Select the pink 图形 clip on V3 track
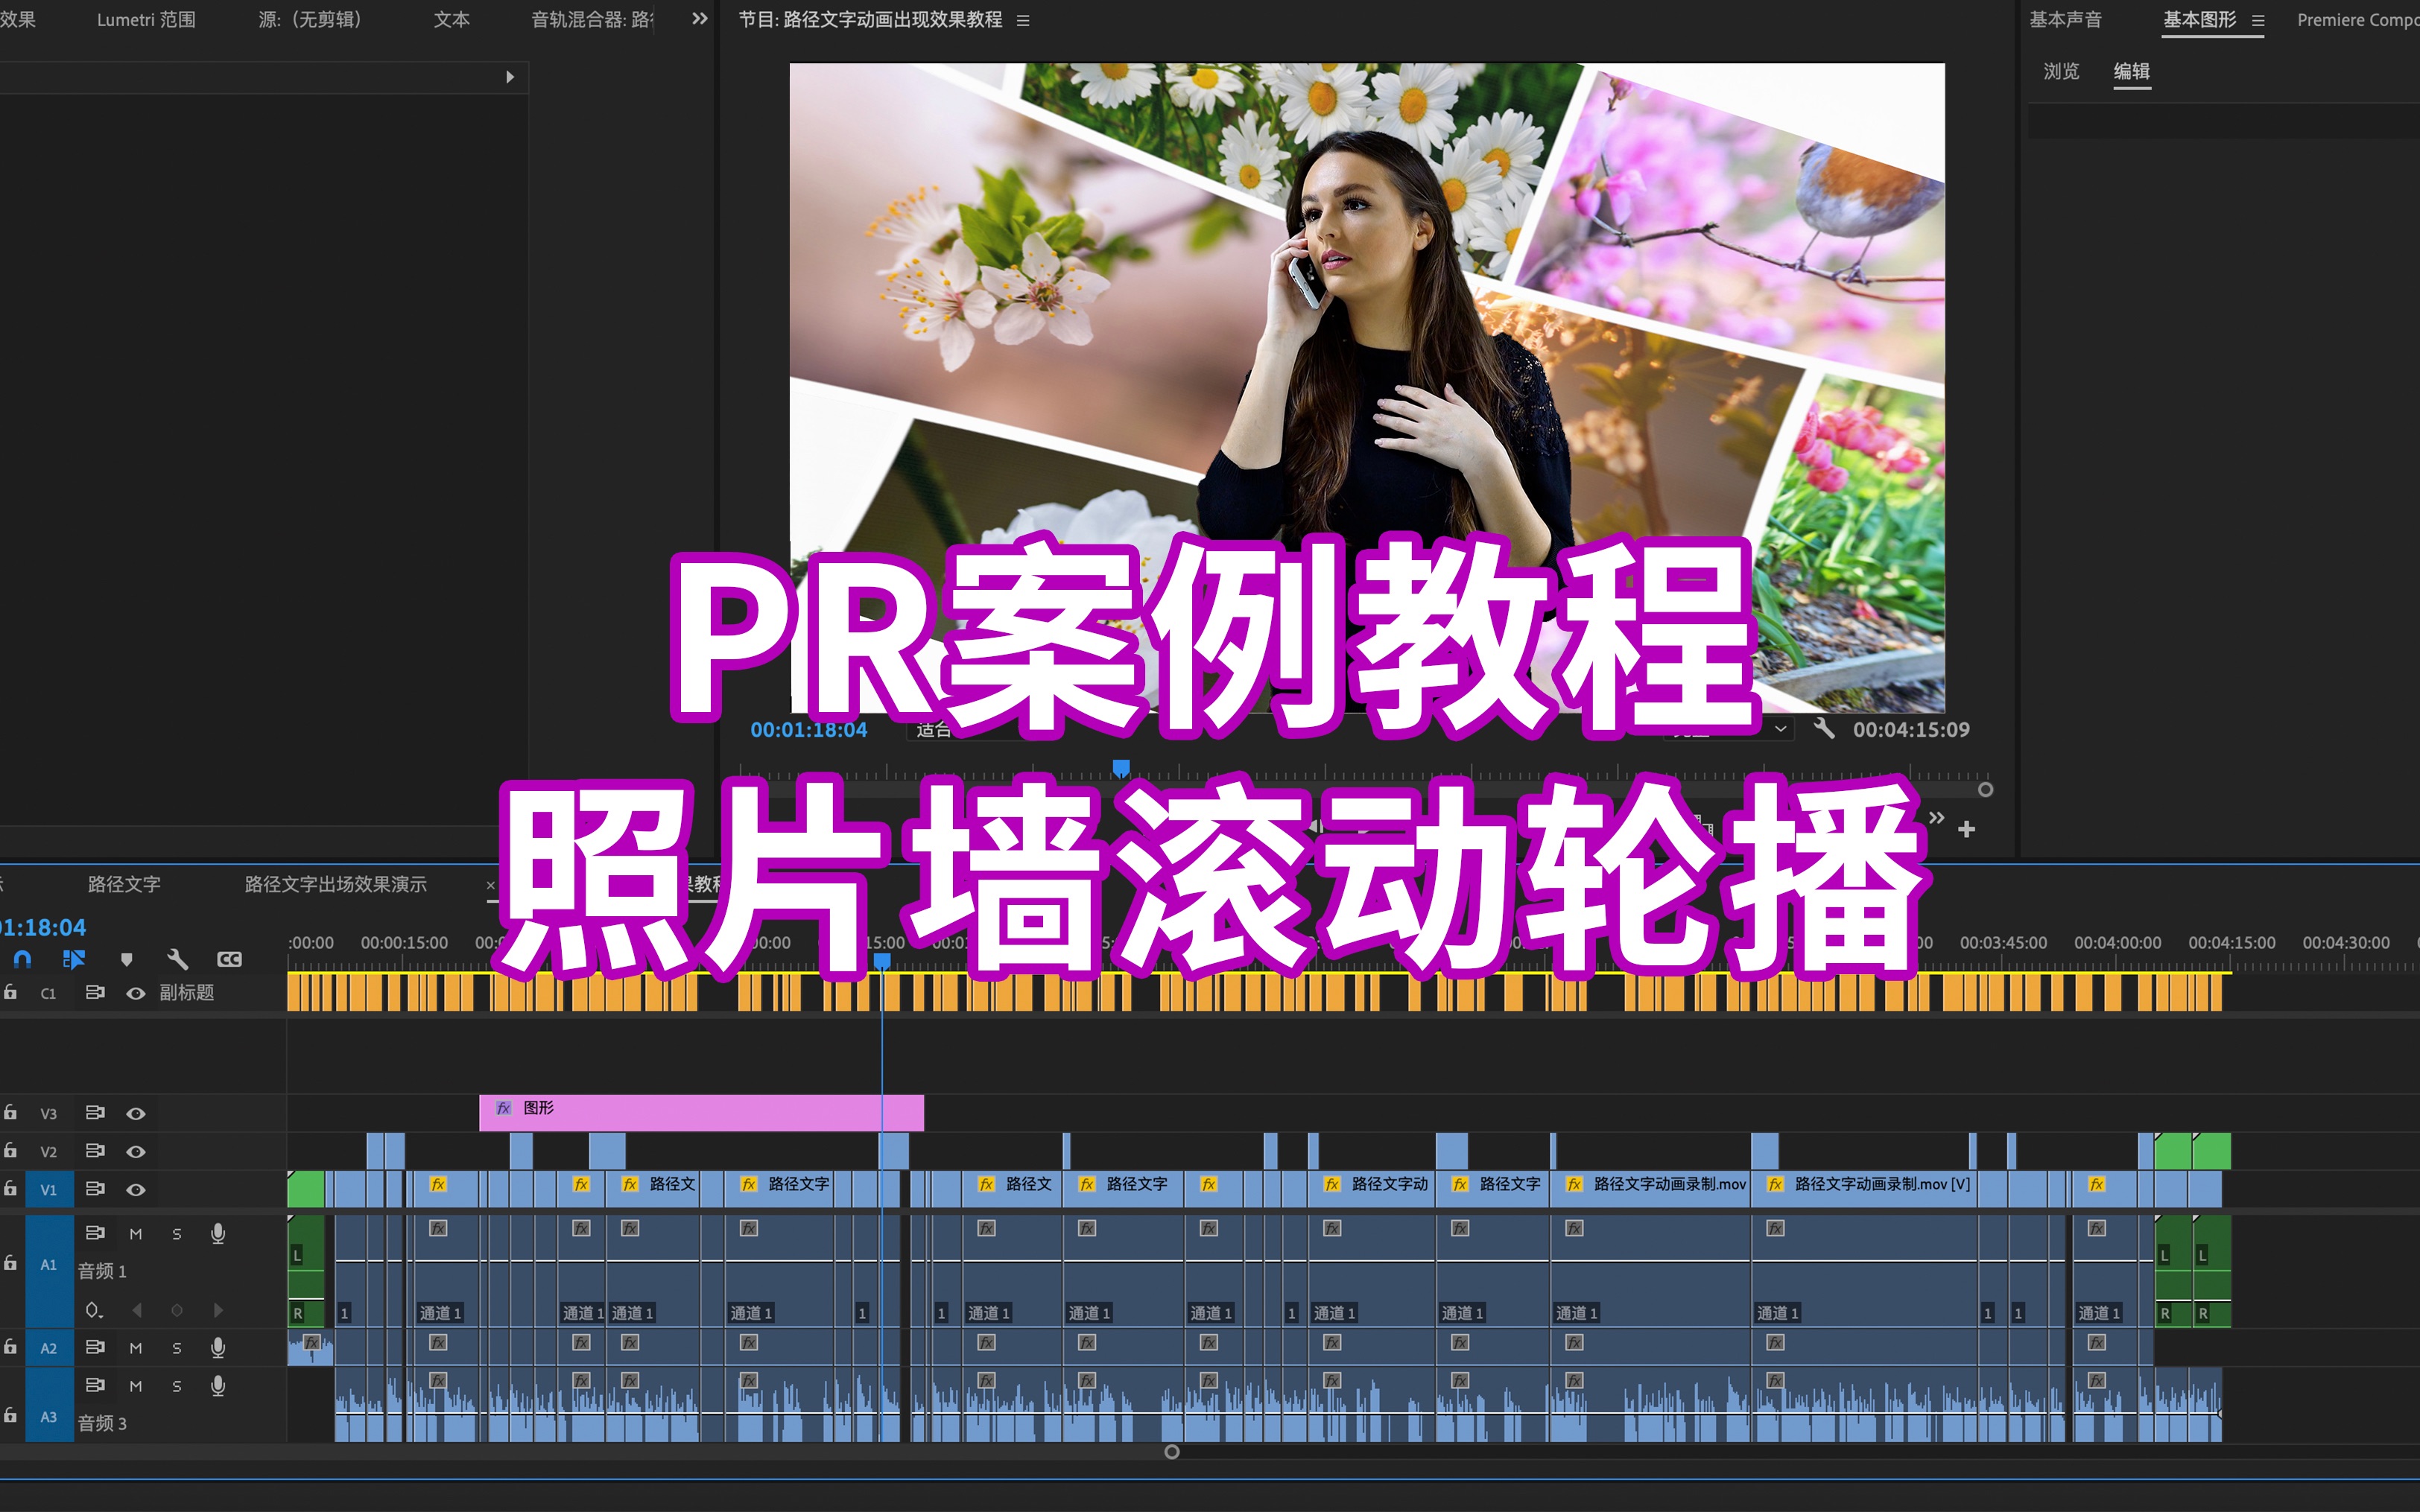 click(x=700, y=1110)
